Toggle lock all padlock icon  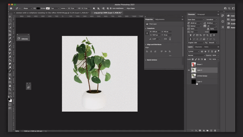[205, 59]
